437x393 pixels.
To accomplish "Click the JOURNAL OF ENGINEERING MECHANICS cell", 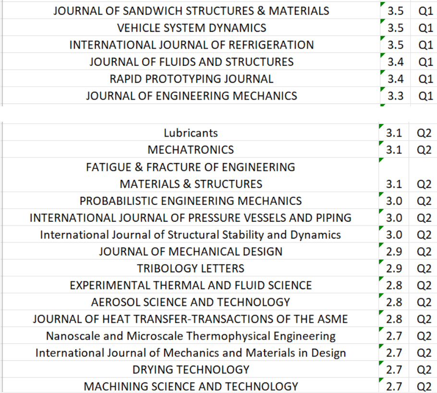I will click(x=191, y=96).
